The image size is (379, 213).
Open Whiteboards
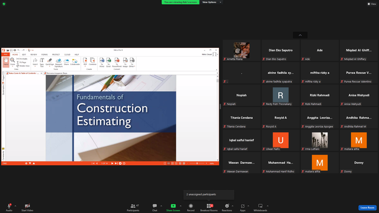tap(261, 207)
